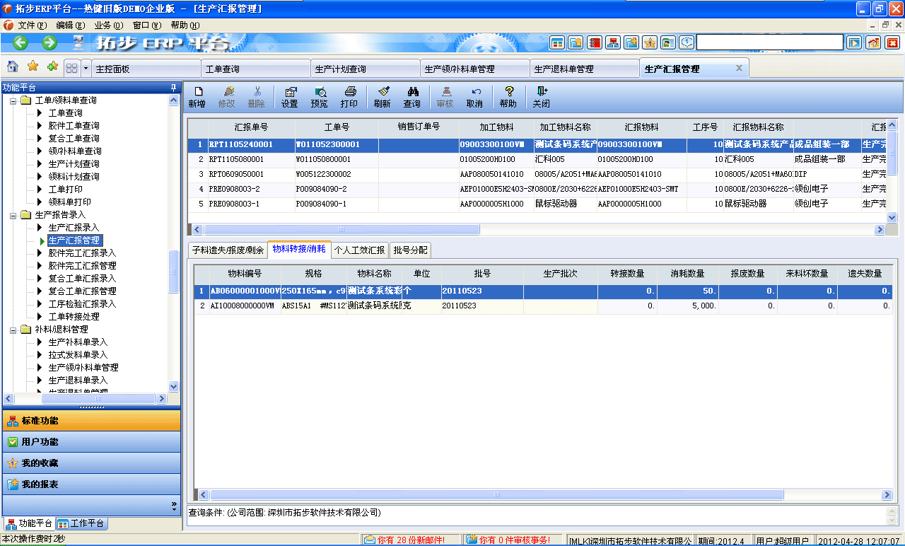Screen dimensions: 905x546
Task: Select the 修改 (Modify) icon
Action: (228, 95)
